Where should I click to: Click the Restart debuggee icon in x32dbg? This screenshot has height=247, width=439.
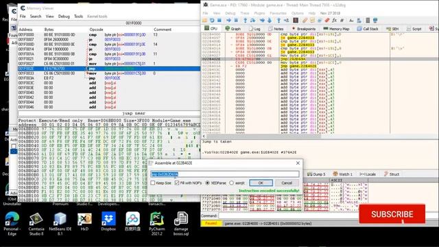tap(212, 21)
